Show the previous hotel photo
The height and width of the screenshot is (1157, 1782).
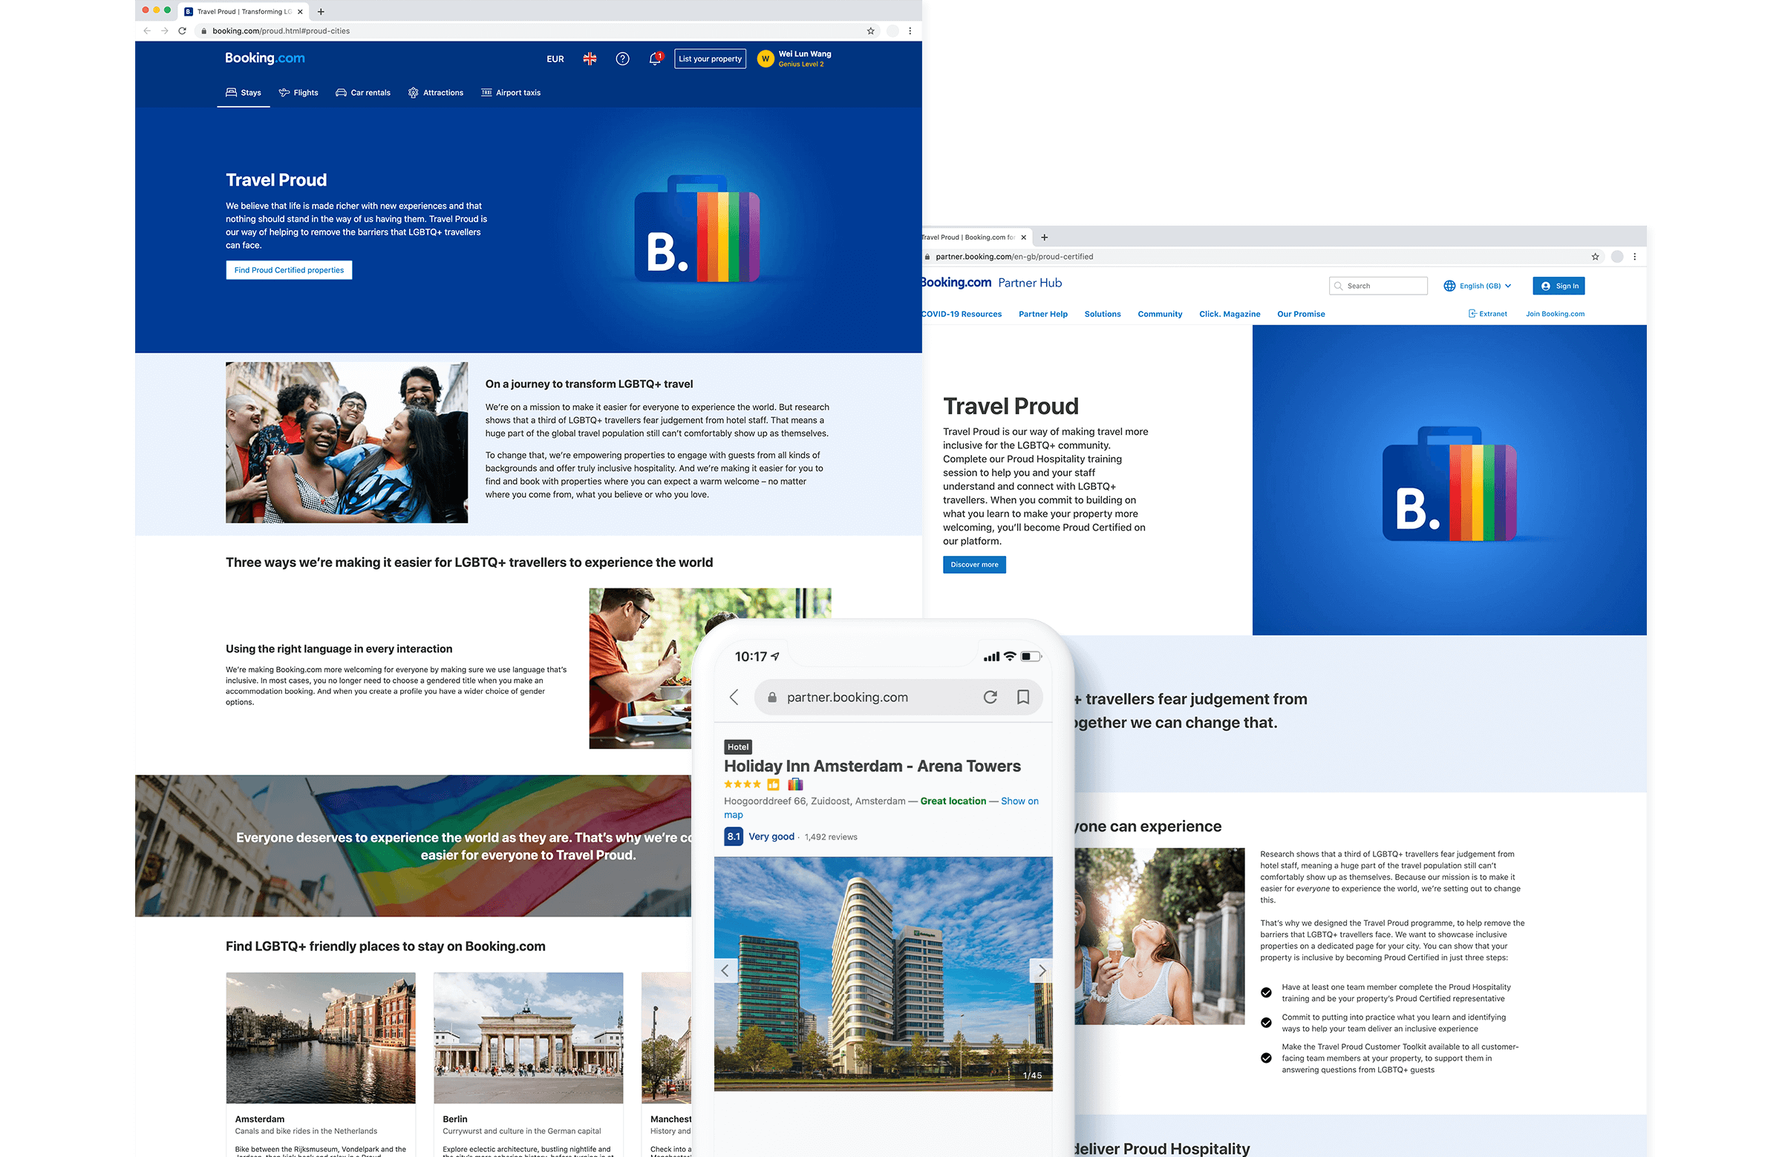pos(725,971)
